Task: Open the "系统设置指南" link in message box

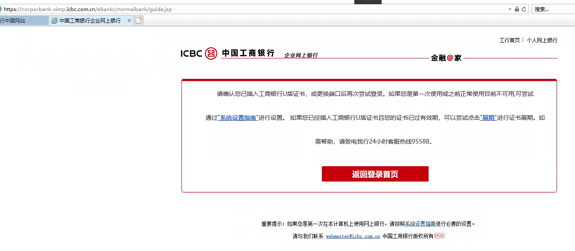Action: [238, 118]
